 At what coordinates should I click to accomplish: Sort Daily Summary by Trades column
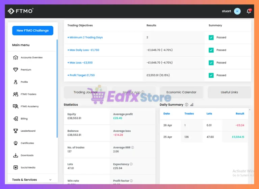[x=189, y=113]
